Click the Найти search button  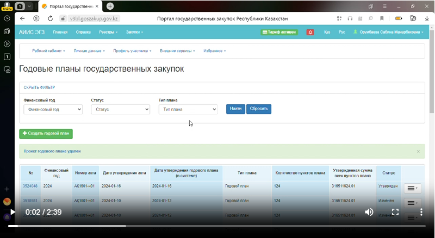(x=235, y=109)
